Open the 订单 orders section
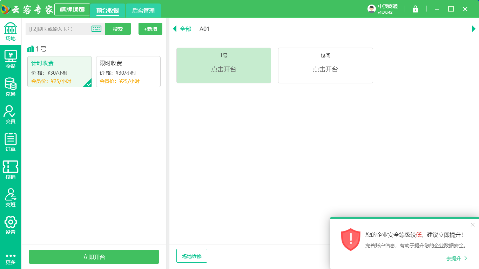The height and width of the screenshot is (269, 479). (x=11, y=142)
